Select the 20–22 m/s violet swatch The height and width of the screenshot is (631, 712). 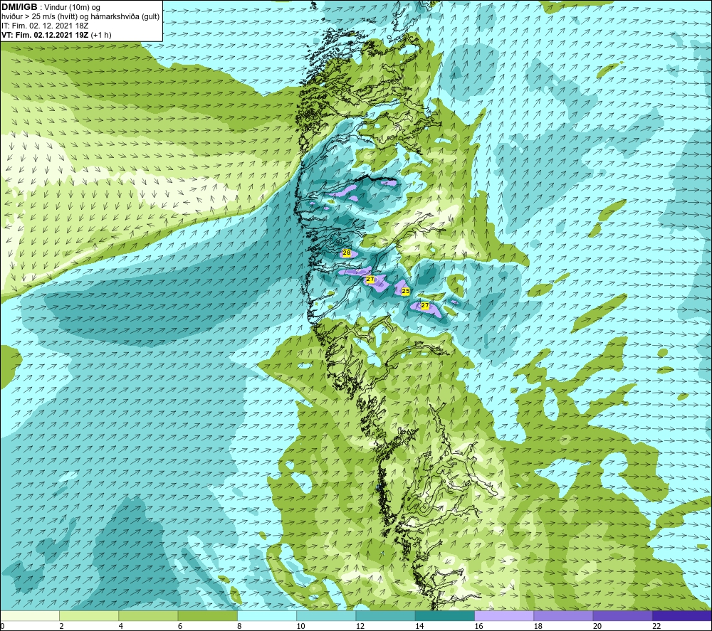pos(622,616)
